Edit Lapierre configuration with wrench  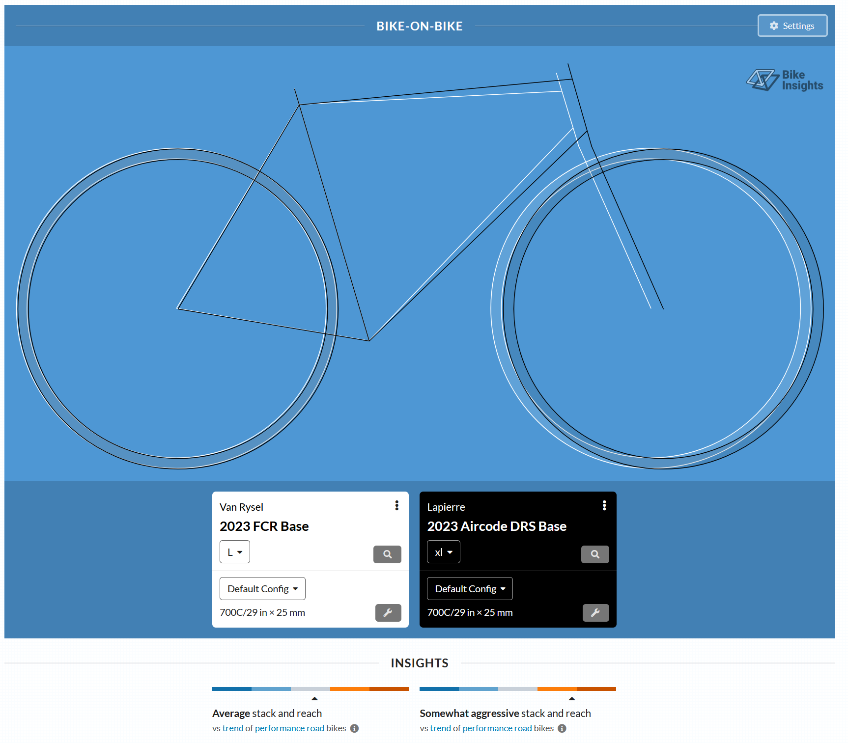tap(595, 613)
